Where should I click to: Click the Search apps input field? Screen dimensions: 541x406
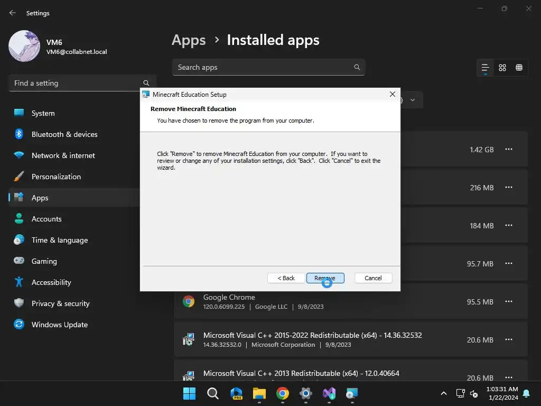click(268, 67)
